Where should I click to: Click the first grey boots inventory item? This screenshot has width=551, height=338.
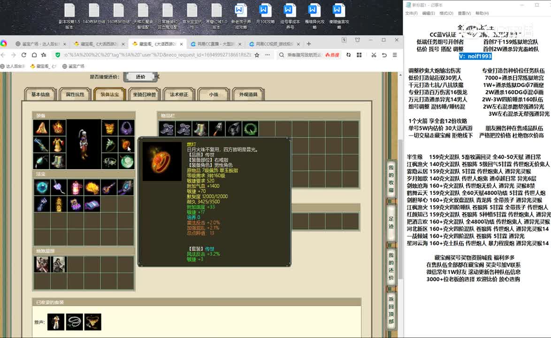tap(167, 129)
